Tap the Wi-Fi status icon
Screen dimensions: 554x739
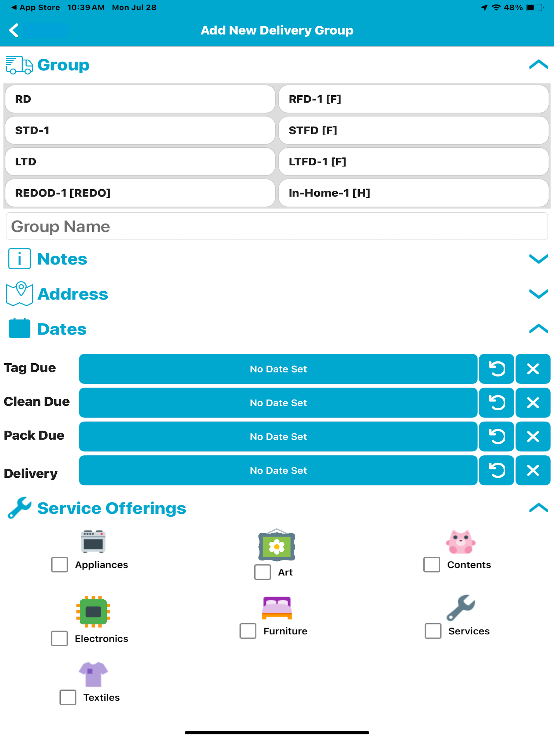click(x=496, y=7)
